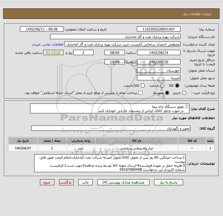This screenshot has width=223, height=216.
Task: Select the کالا/خدمت radio button
Action: pyautogui.click(x=143, y=86)
